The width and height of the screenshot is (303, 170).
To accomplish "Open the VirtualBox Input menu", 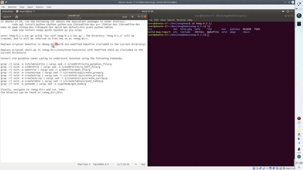I will [x=30, y=7].
